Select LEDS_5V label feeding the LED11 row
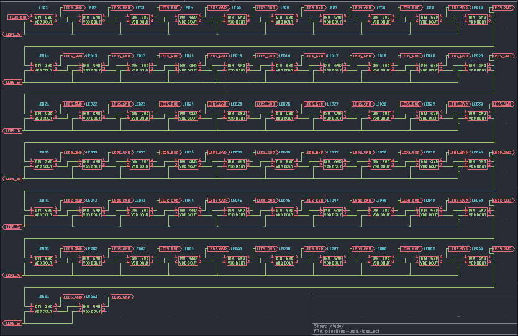 coord(12,82)
